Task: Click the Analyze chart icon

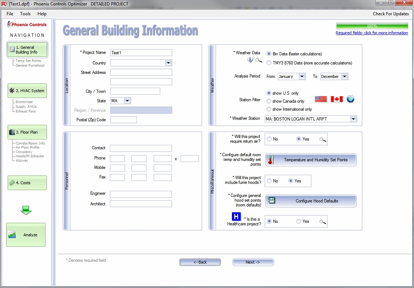Action: point(12,235)
